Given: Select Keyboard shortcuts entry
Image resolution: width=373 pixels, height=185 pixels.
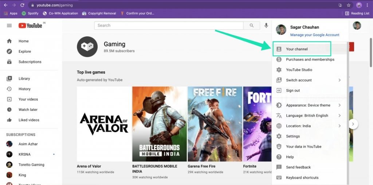Looking at the screenshot, I should coord(309,178).
